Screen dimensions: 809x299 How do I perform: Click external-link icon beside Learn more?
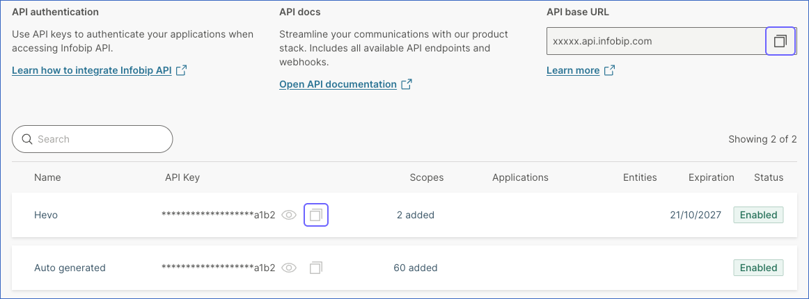click(609, 70)
